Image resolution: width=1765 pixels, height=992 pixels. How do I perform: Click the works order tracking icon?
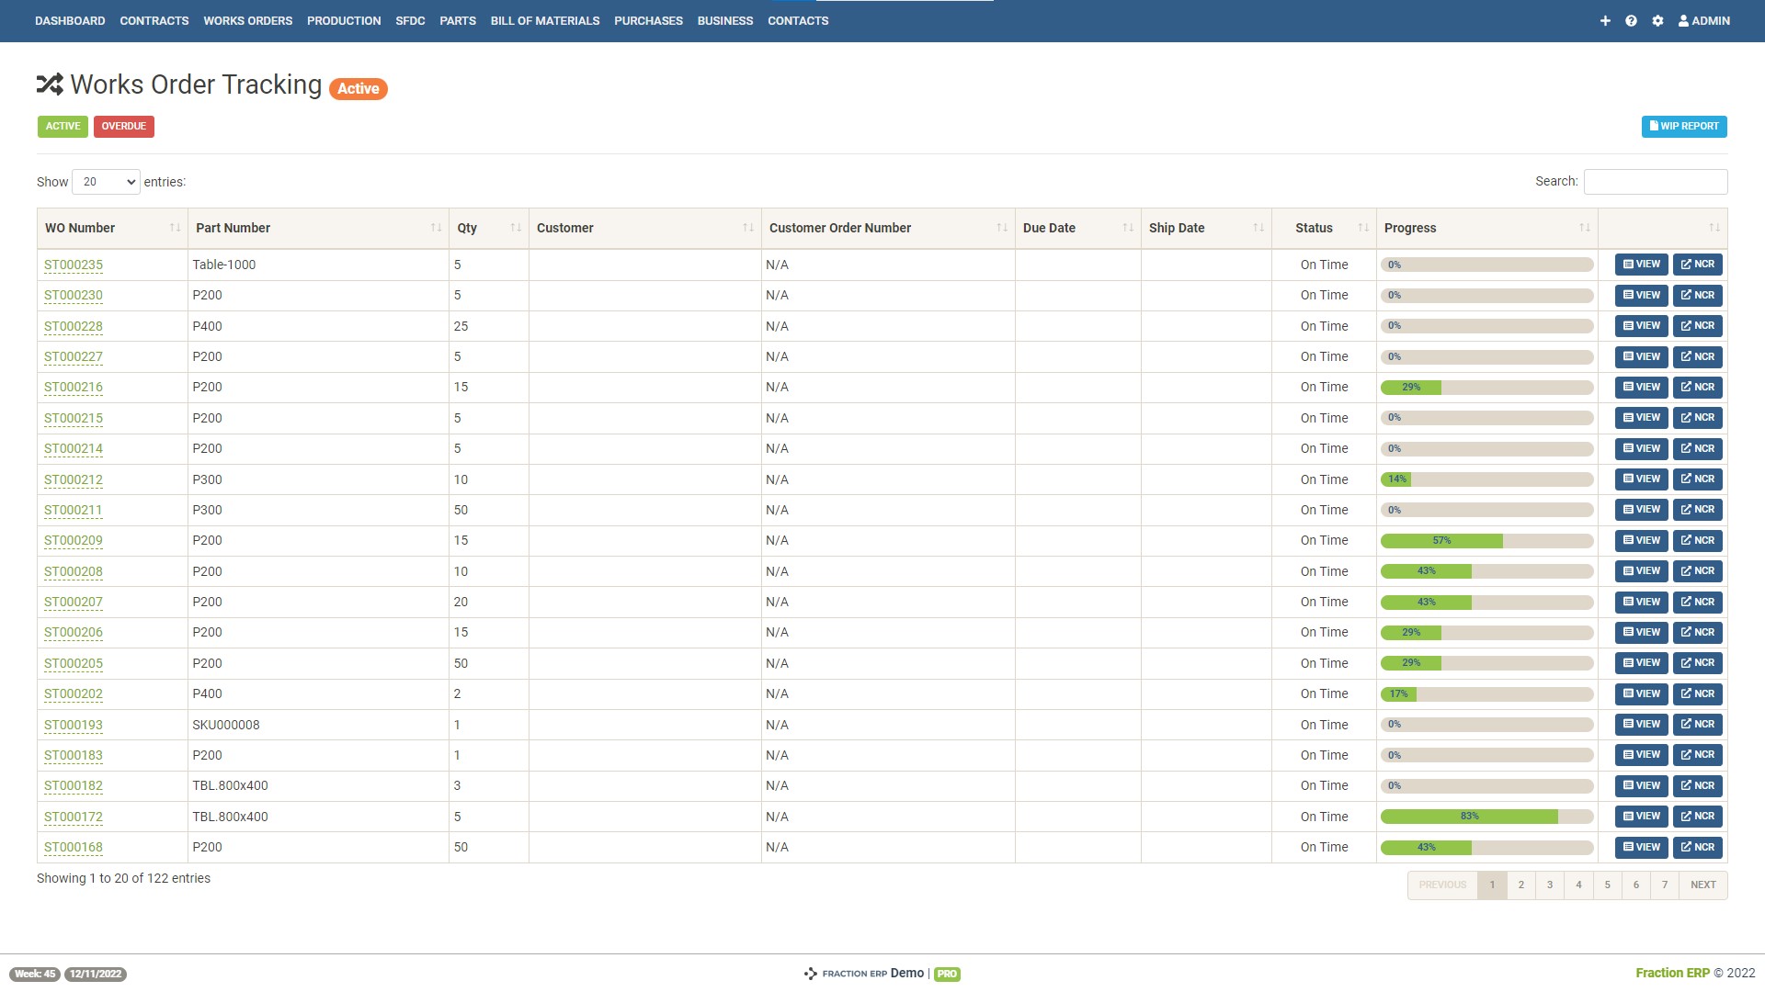[x=50, y=84]
